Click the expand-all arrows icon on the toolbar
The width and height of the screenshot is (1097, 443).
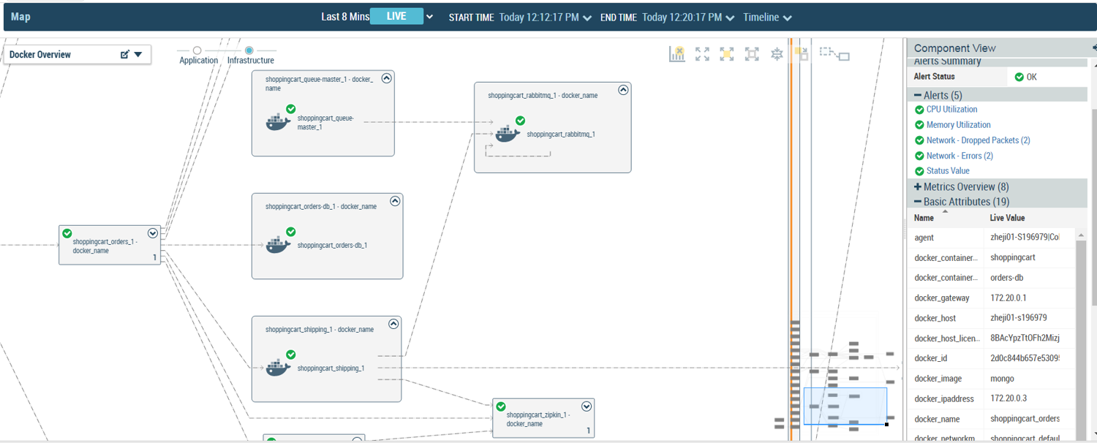(702, 53)
